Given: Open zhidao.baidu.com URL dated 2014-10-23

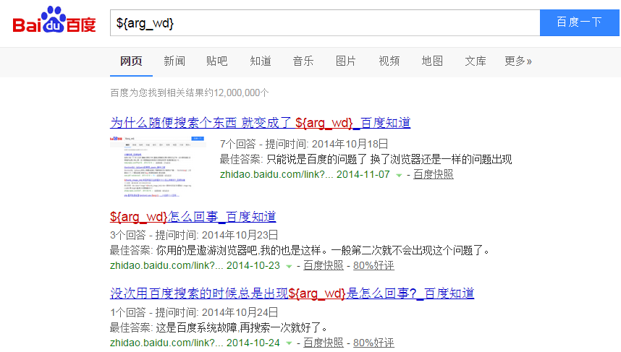Looking at the screenshot, I should click(x=195, y=265).
